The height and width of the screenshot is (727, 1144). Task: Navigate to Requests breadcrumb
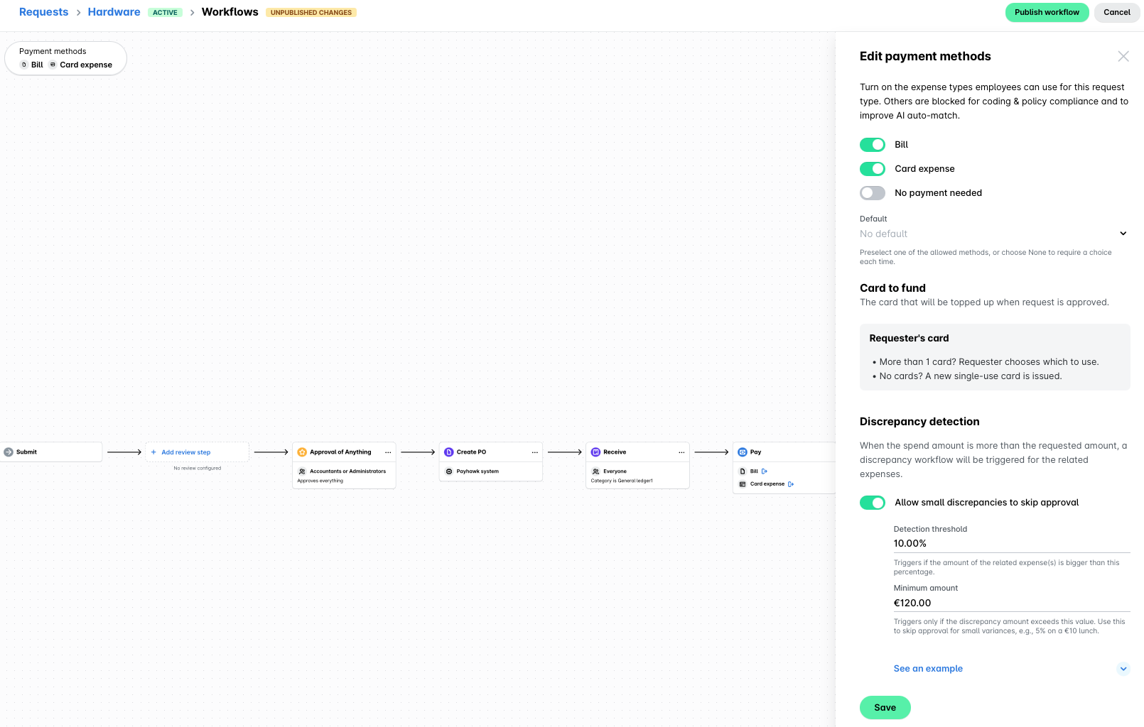(43, 12)
